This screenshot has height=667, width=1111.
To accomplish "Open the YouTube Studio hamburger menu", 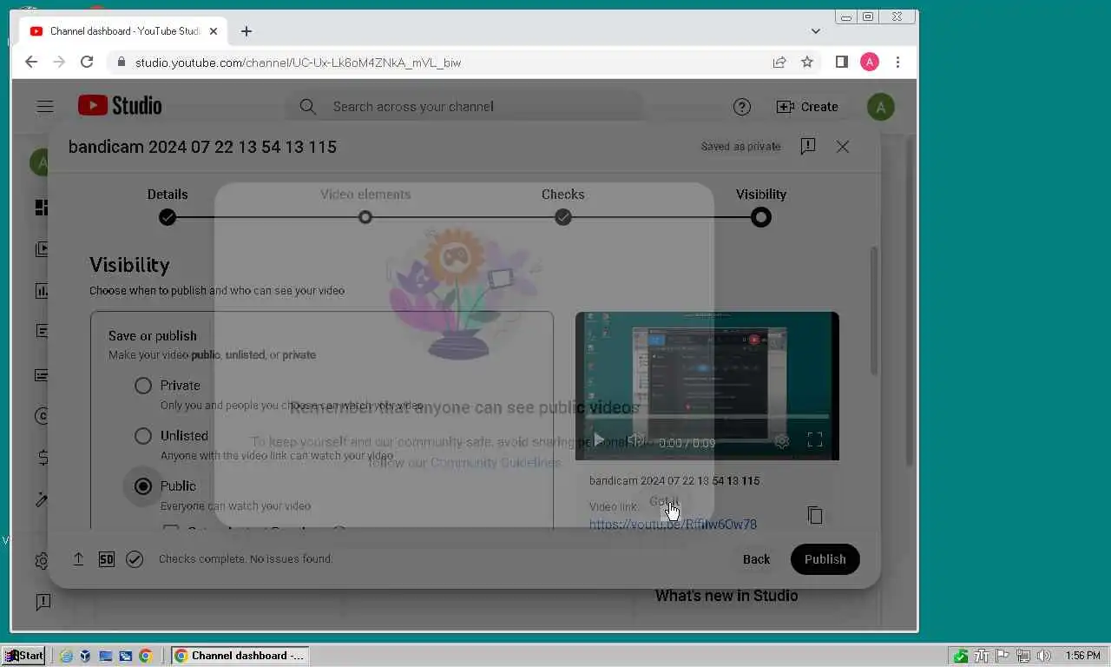I will tap(45, 107).
